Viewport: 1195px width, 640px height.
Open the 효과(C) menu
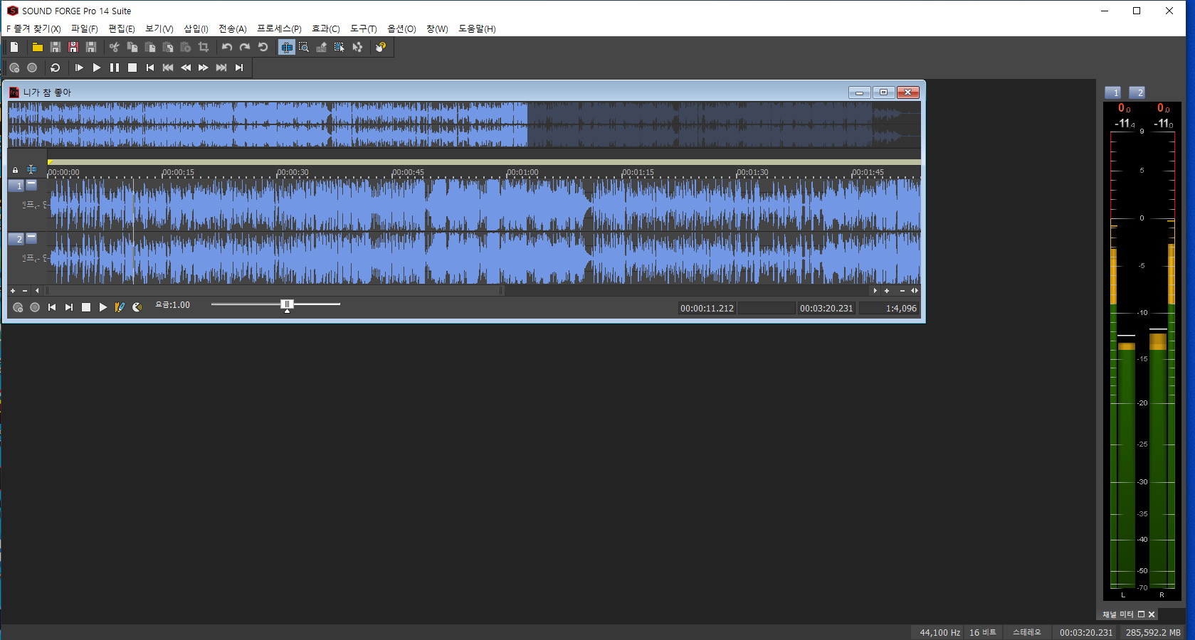click(x=326, y=29)
